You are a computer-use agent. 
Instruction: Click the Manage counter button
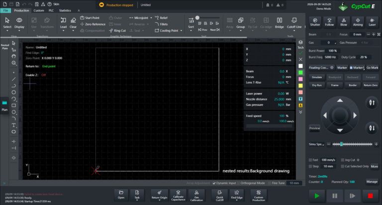pyautogui.click(x=372, y=182)
